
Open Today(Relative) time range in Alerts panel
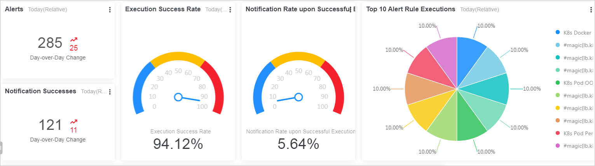tap(47, 10)
